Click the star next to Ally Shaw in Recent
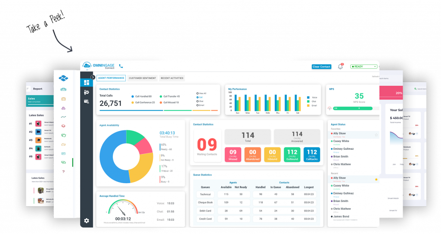441x234 pixels. tap(376, 179)
